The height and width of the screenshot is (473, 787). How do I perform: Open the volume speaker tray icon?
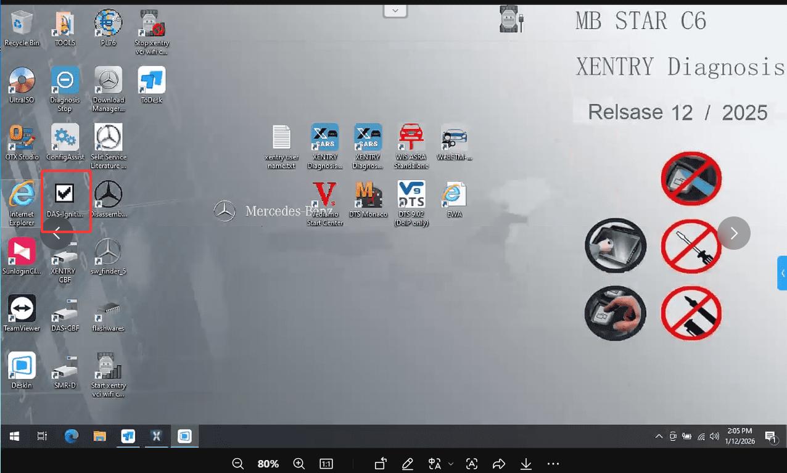coord(715,437)
